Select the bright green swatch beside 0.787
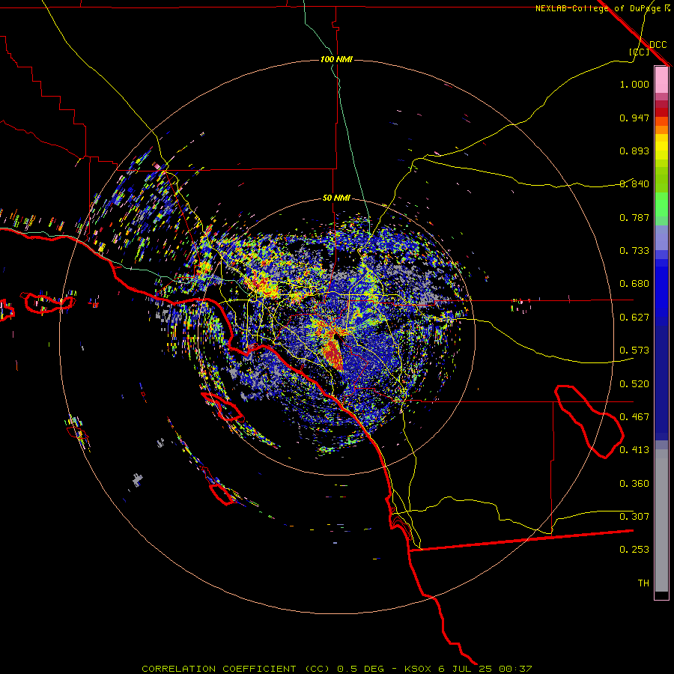The image size is (674, 674). 661,207
